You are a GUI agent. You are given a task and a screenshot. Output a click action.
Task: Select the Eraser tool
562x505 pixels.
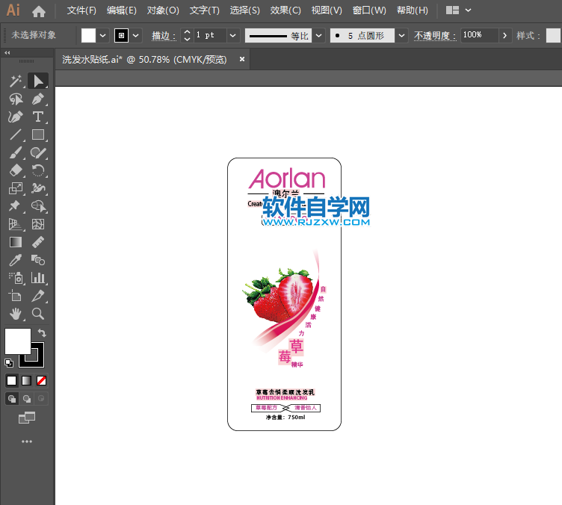16,170
